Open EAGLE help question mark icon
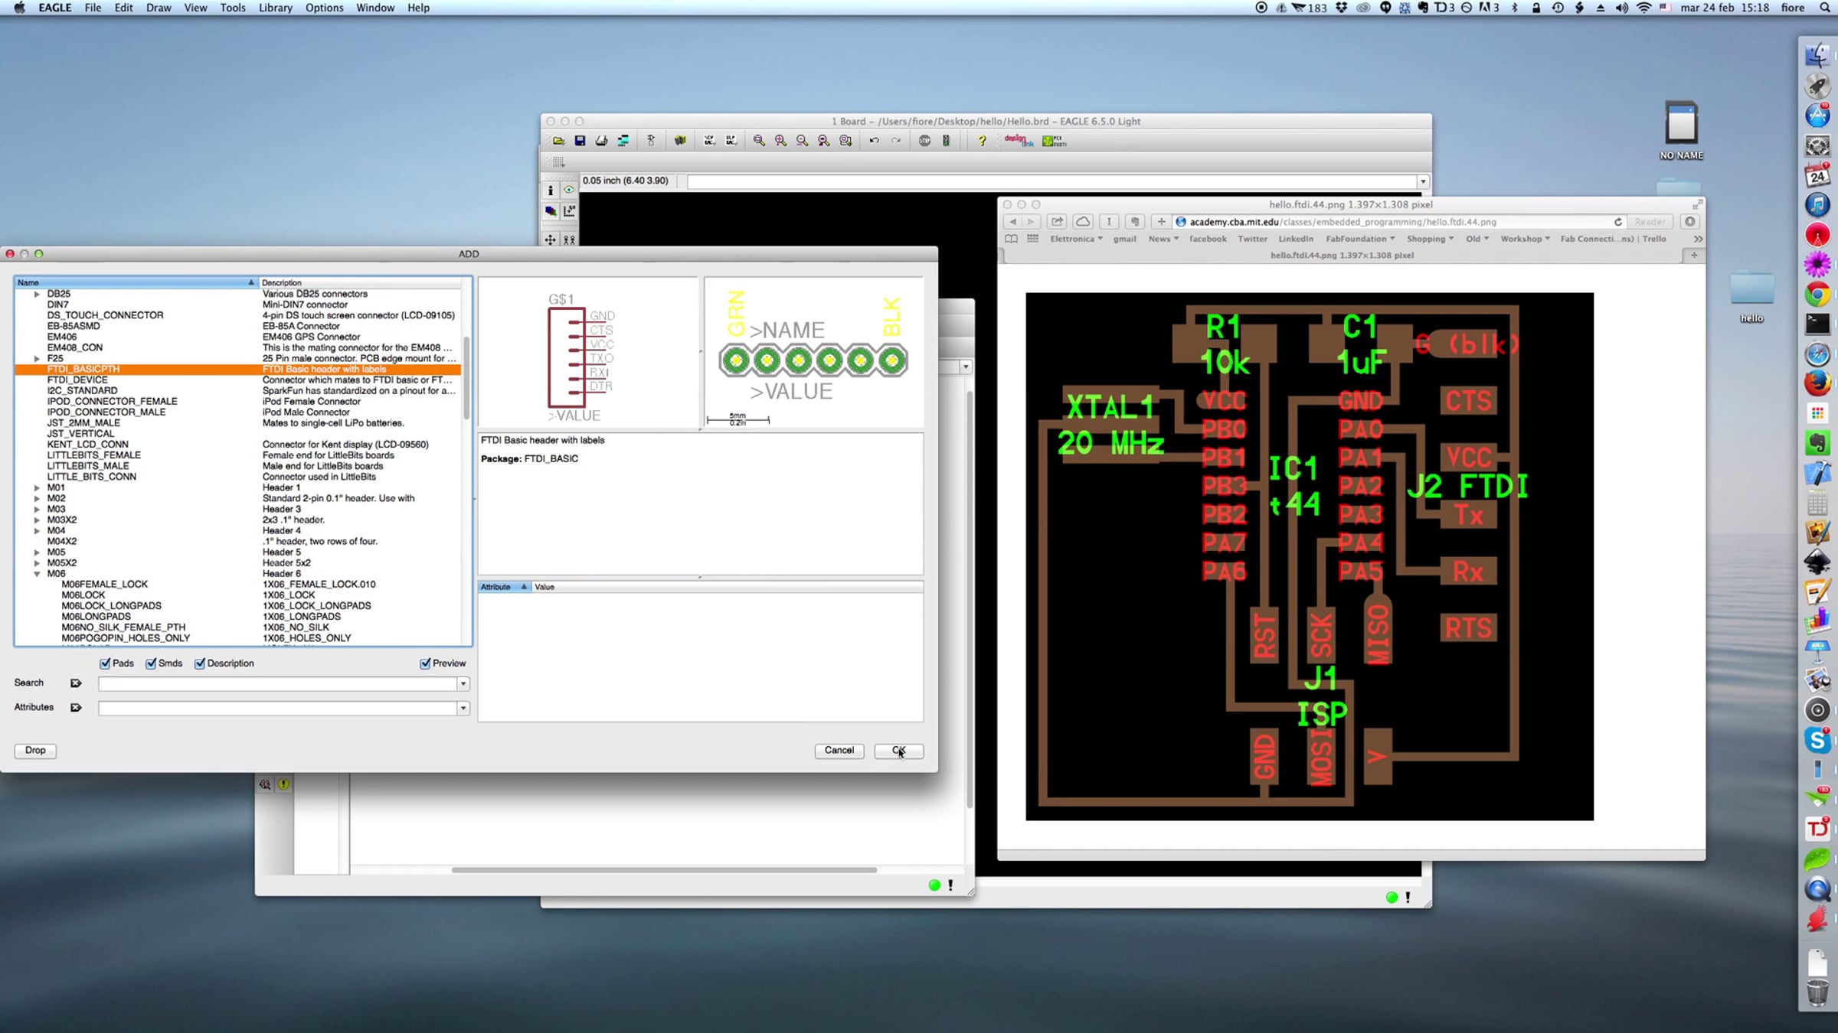 (982, 141)
